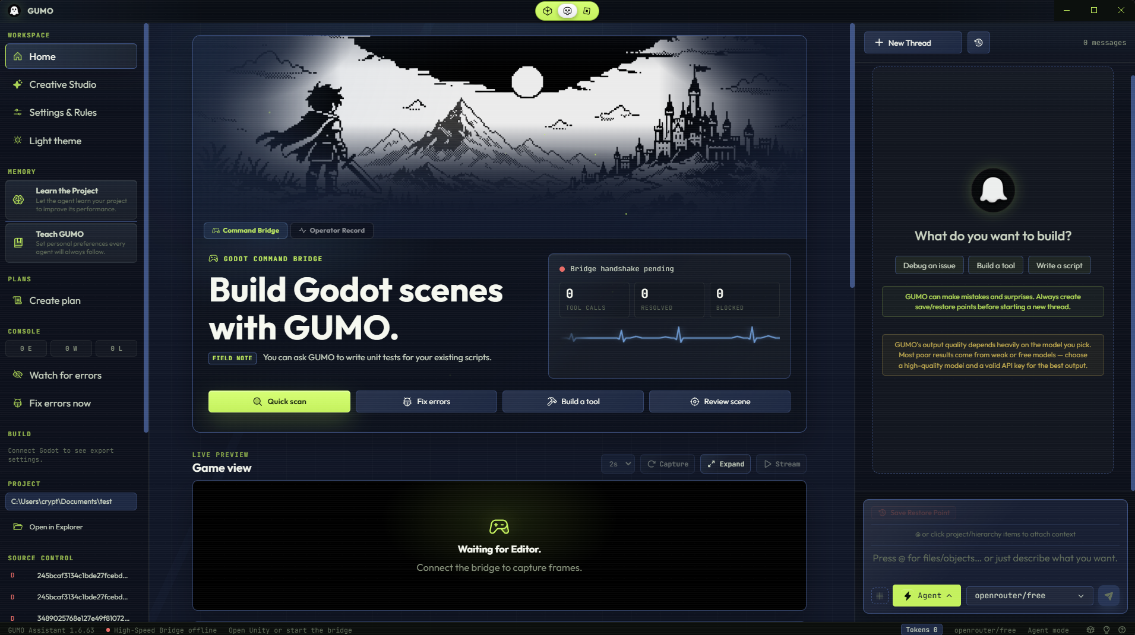Click the book icon on Teach GUMO

(18, 243)
